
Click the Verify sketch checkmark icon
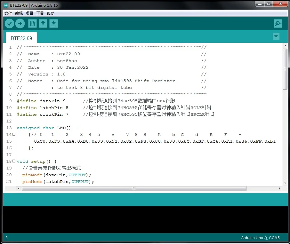coord(10,23)
